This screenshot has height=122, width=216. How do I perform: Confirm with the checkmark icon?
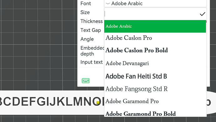203,14
